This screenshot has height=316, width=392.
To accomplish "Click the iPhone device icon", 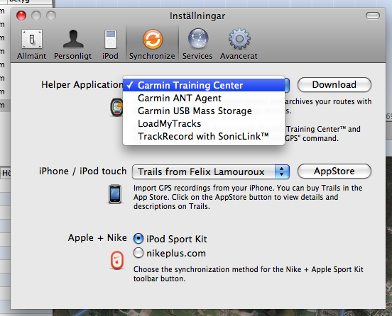I will pyautogui.click(x=115, y=194).
